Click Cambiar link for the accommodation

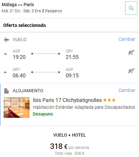(127, 90)
